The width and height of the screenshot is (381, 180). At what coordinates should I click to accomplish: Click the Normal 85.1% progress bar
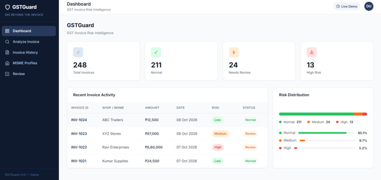click(x=327, y=133)
